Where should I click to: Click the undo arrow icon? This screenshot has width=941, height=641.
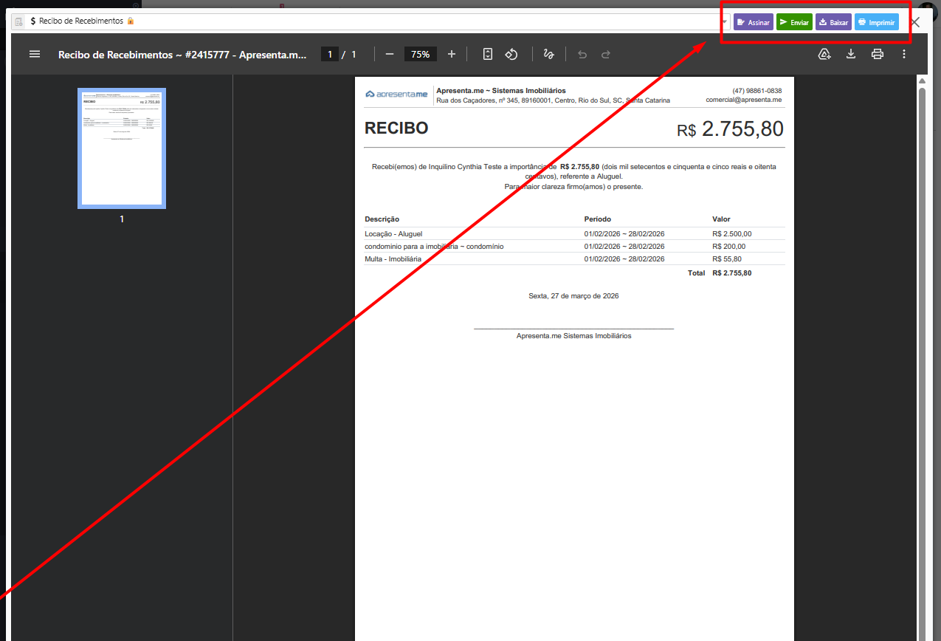click(x=582, y=54)
